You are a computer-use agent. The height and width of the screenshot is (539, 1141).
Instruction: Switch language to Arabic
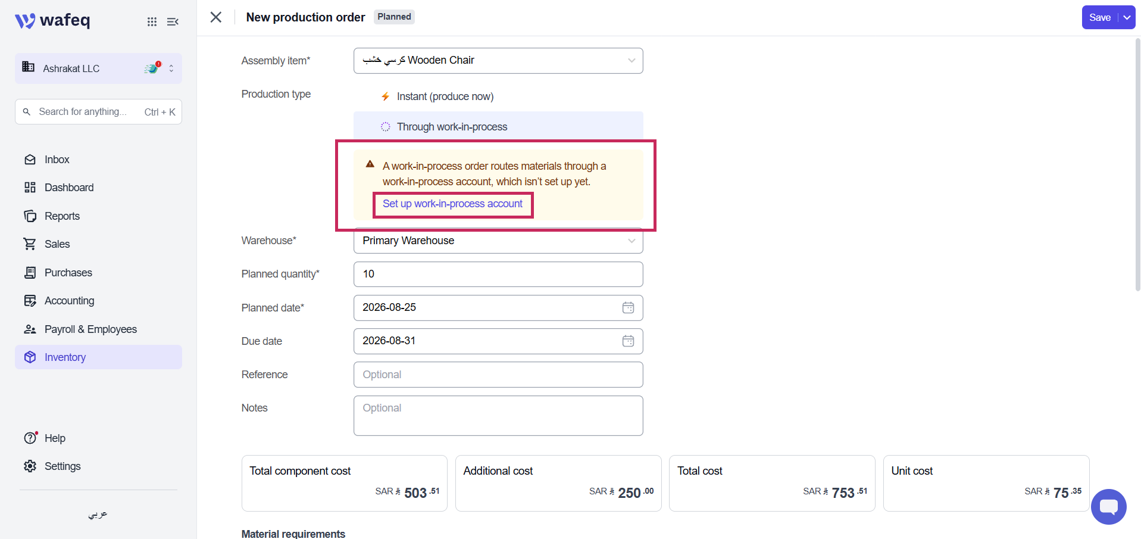98,514
